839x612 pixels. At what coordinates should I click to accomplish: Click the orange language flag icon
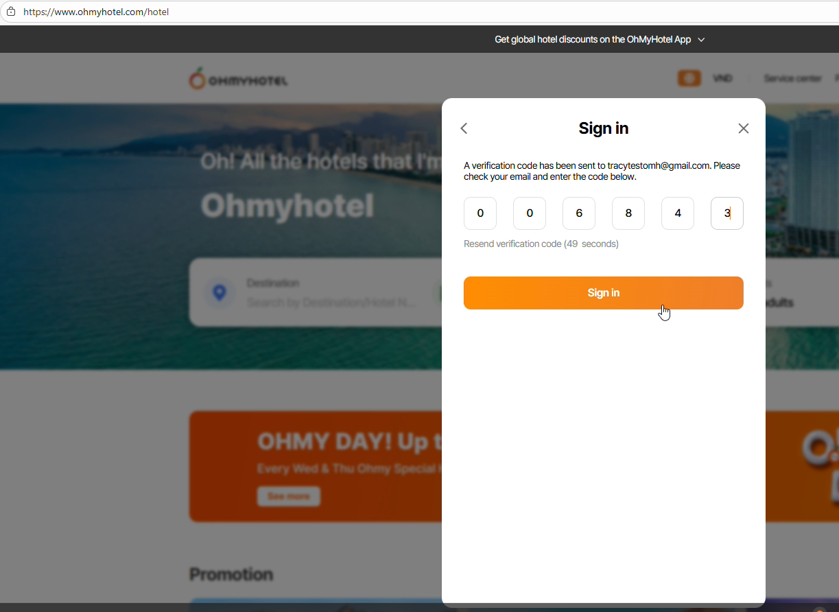[x=689, y=78]
